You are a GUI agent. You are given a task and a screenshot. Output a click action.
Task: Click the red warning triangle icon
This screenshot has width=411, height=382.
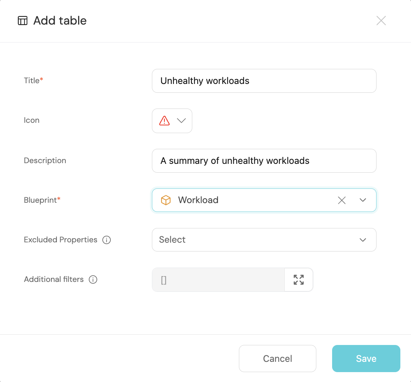(164, 121)
